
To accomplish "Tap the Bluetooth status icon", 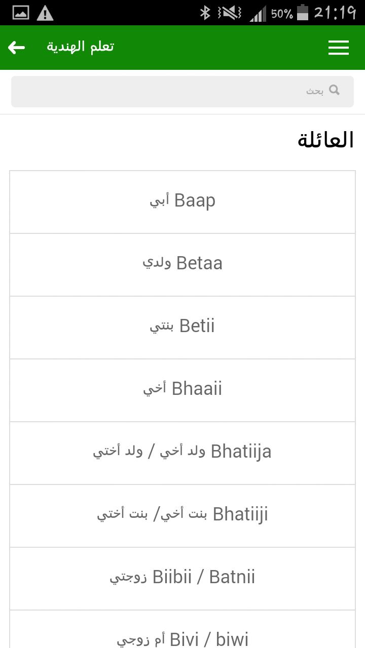I will (x=205, y=13).
